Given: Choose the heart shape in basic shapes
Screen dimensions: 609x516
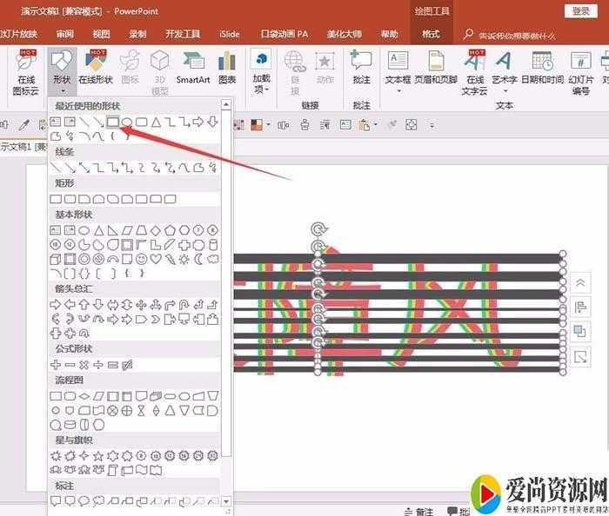Looking at the screenshot, I should (156, 259).
